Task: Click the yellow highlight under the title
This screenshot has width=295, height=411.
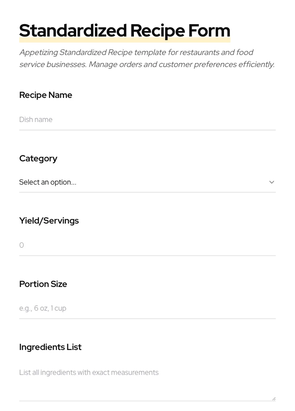Action: pos(124,40)
